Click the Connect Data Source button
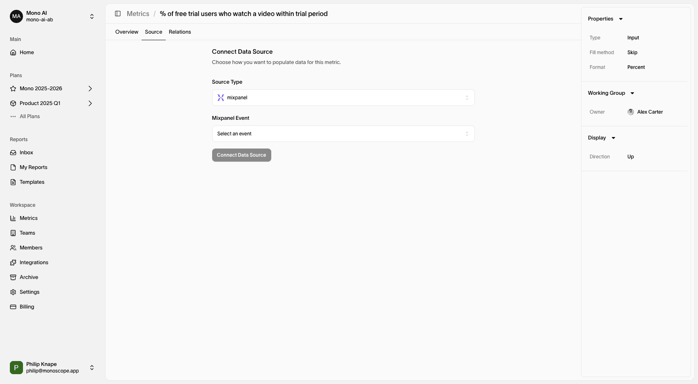Viewport: 698px width, 384px height. [x=241, y=155]
